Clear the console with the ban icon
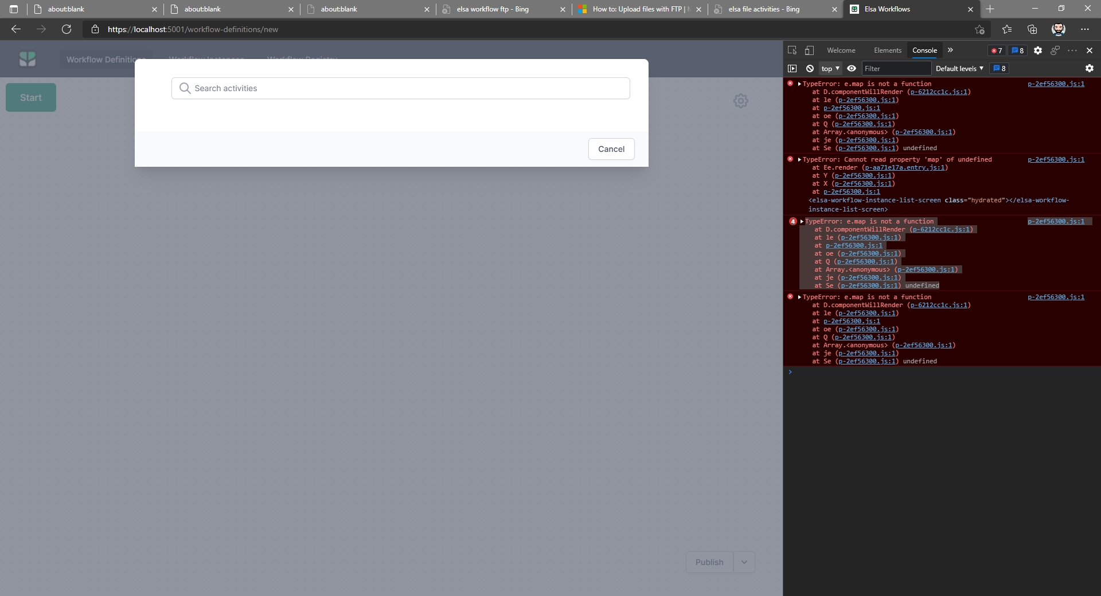 click(810, 68)
